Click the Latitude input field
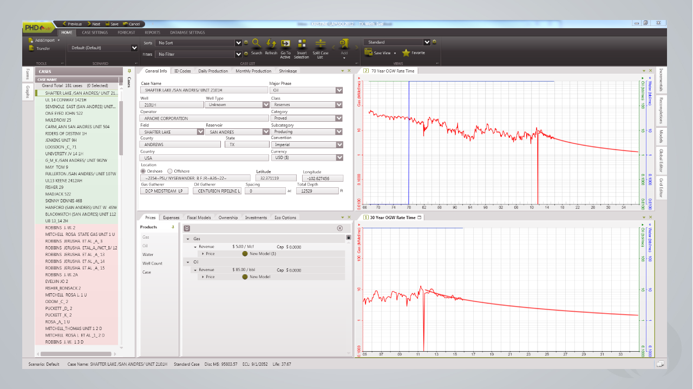Viewport: 693px width, 389px height. 276,178
